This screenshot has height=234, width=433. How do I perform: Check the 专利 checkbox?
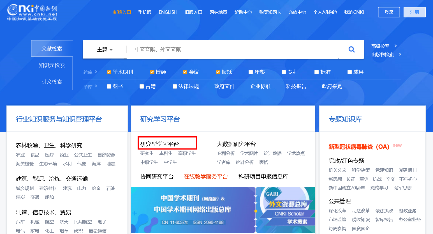tap(284, 72)
